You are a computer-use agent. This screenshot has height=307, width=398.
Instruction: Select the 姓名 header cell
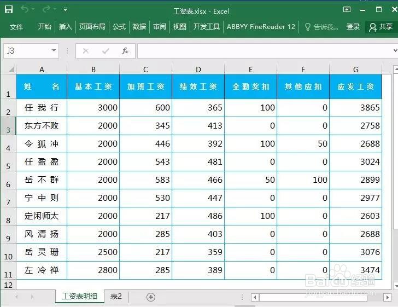point(42,86)
